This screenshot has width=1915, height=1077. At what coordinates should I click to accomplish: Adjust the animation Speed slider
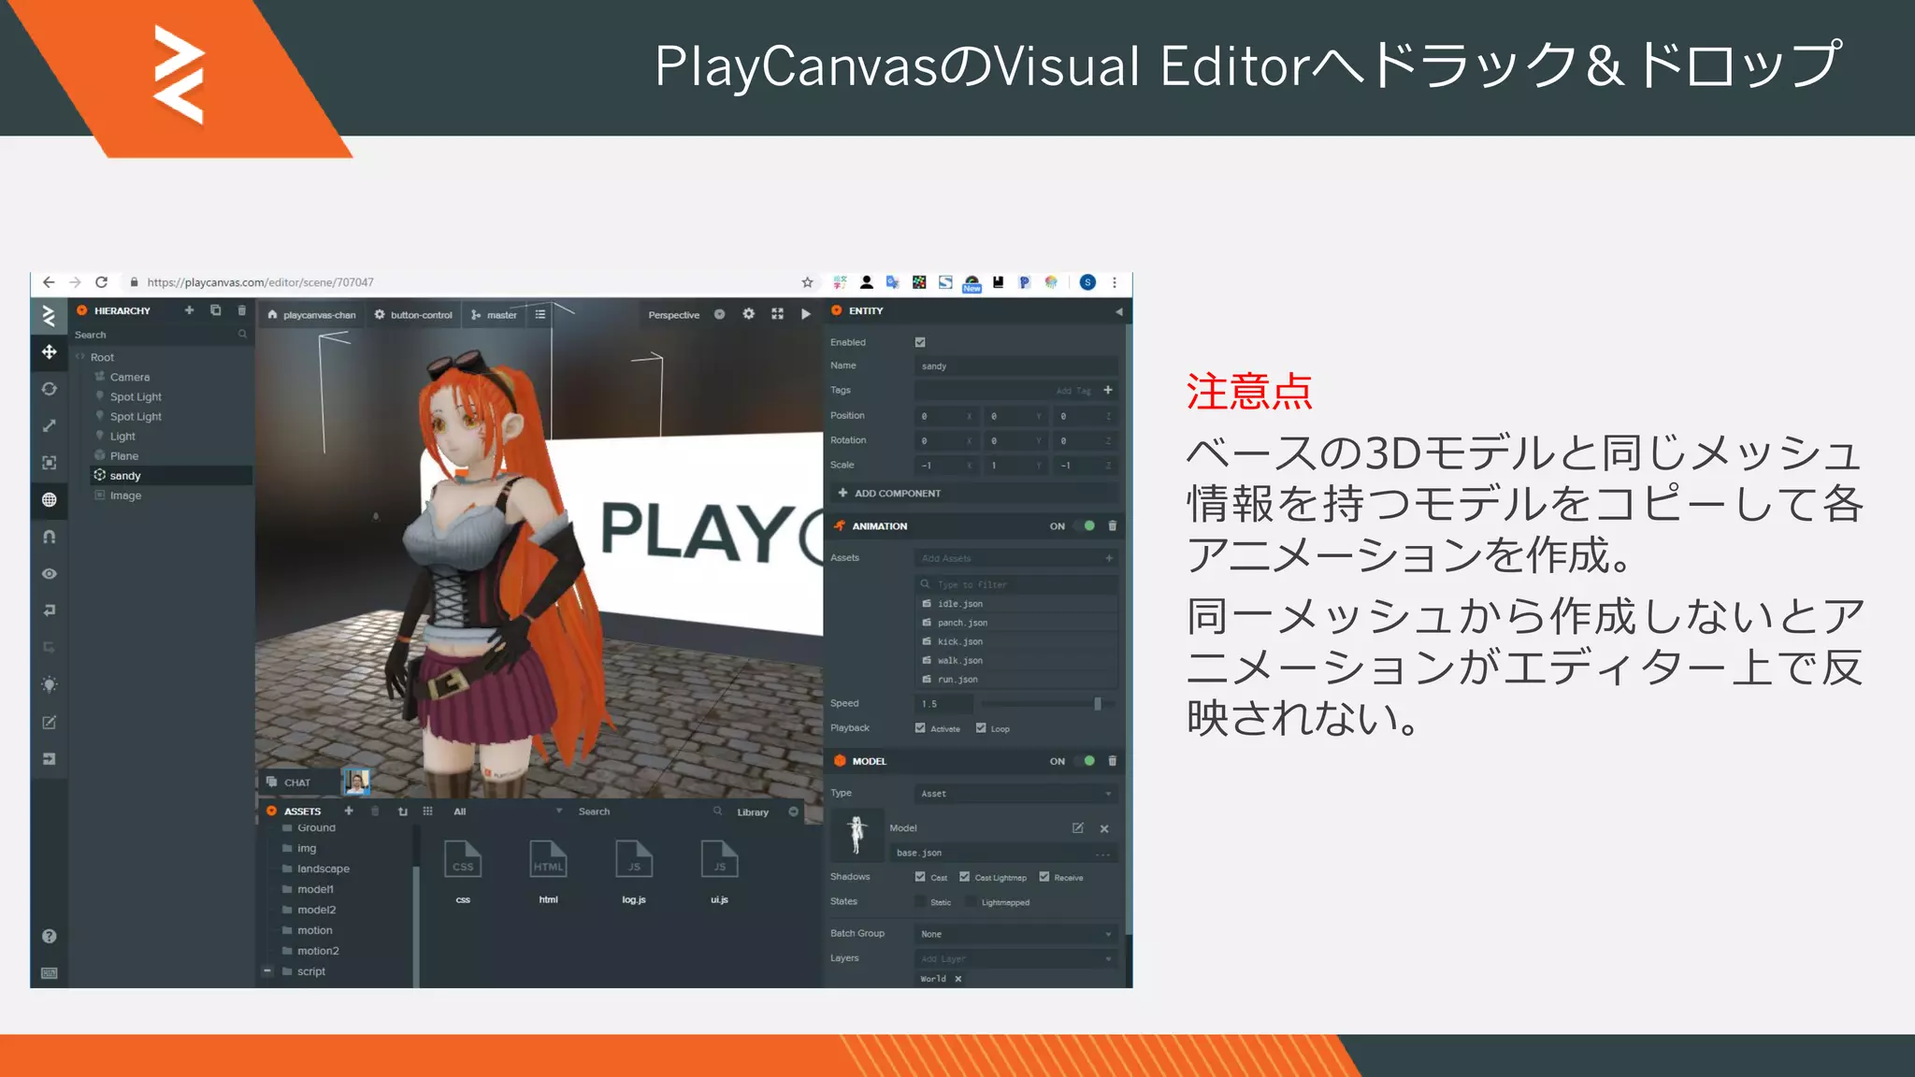pos(1097,704)
